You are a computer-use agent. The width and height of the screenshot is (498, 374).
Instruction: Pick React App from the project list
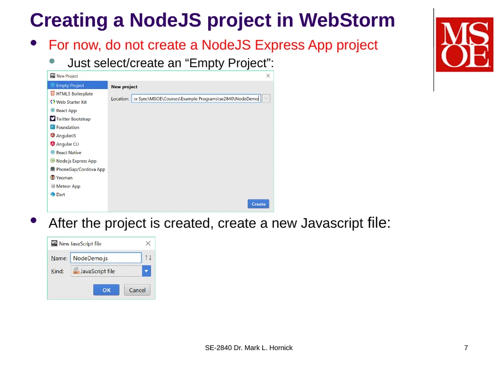[77, 111]
